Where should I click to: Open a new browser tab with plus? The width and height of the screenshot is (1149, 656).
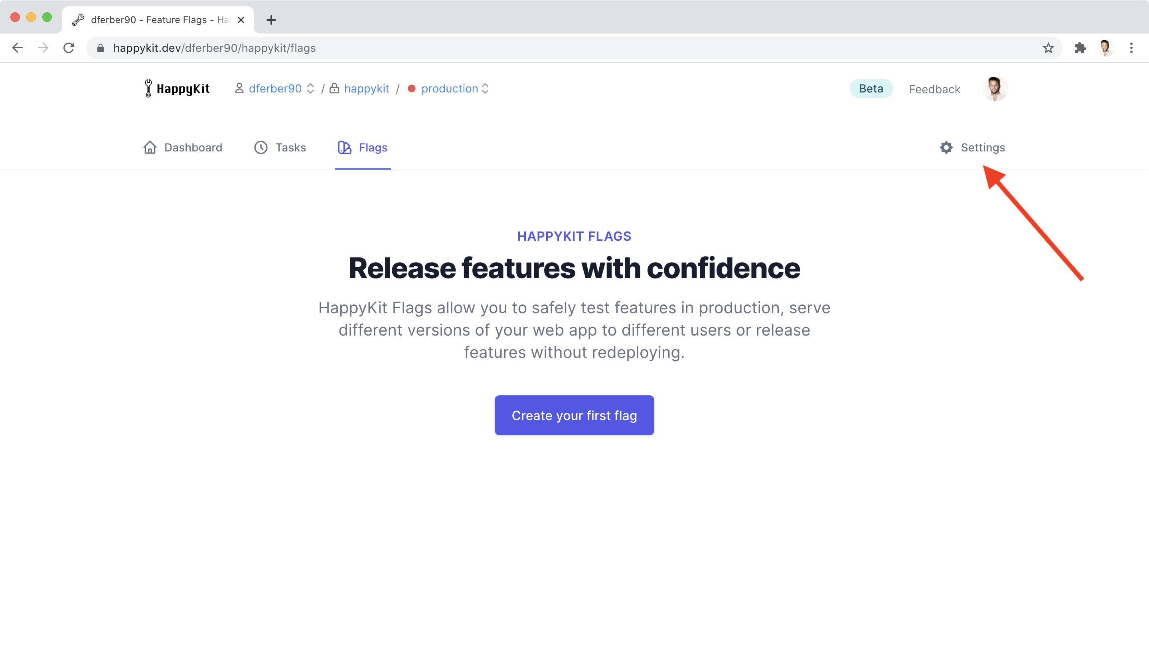click(271, 20)
